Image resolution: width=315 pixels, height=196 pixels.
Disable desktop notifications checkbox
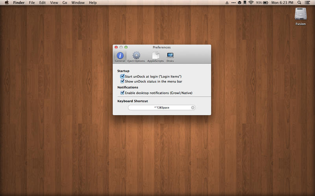click(x=122, y=93)
